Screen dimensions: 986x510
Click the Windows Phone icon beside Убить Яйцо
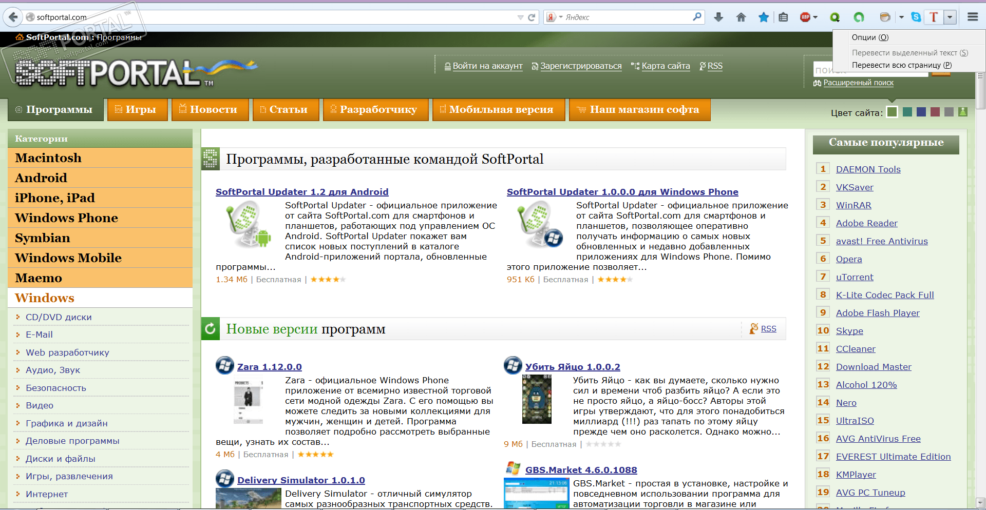[513, 365]
